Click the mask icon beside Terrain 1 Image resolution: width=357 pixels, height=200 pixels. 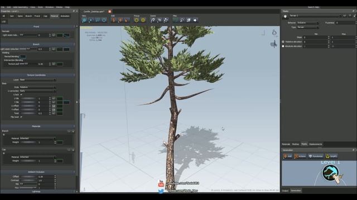tap(285, 16)
